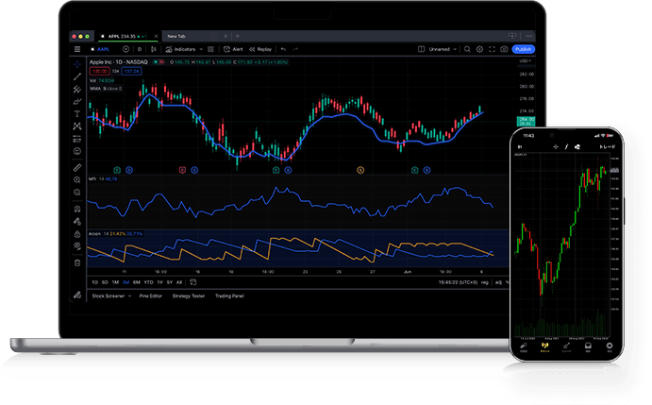
Task: Toggle hide all drawings eye icon
Action: click(76, 245)
